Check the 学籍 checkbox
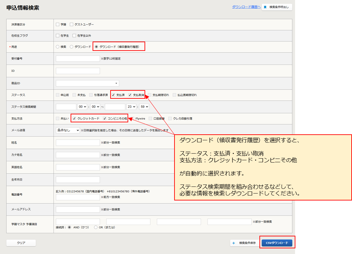 click(x=58, y=25)
